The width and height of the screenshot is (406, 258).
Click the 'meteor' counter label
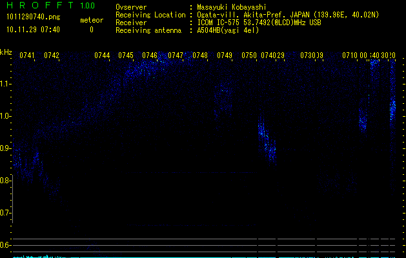coord(92,20)
